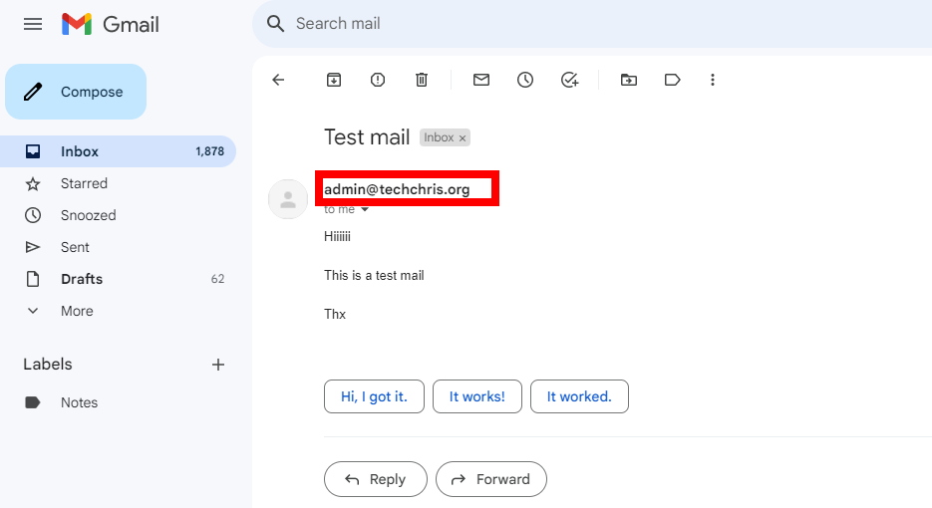Open the Starred folder

pyautogui.click(x=84, y=183)
